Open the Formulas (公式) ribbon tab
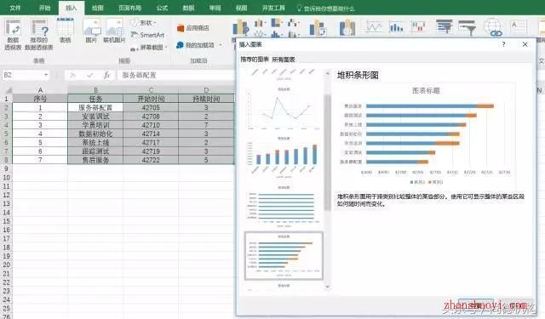 [162, 8]
